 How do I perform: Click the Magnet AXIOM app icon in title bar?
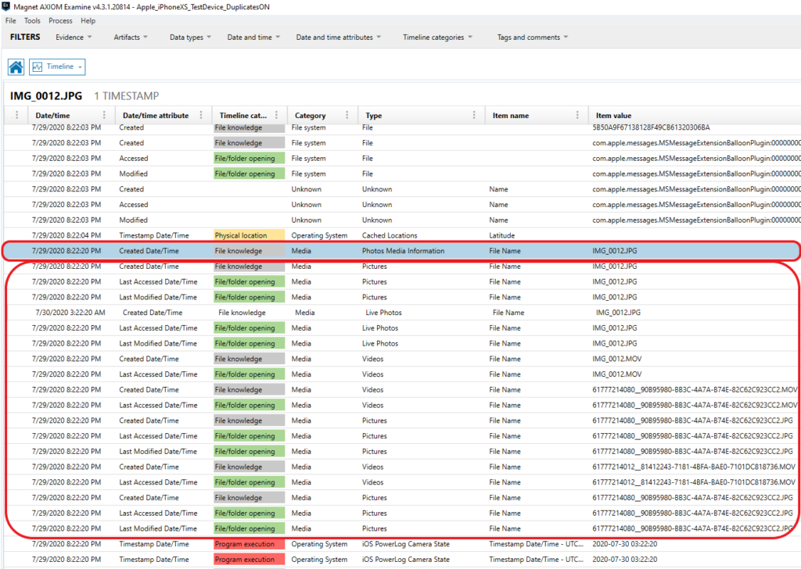(6, 6)
